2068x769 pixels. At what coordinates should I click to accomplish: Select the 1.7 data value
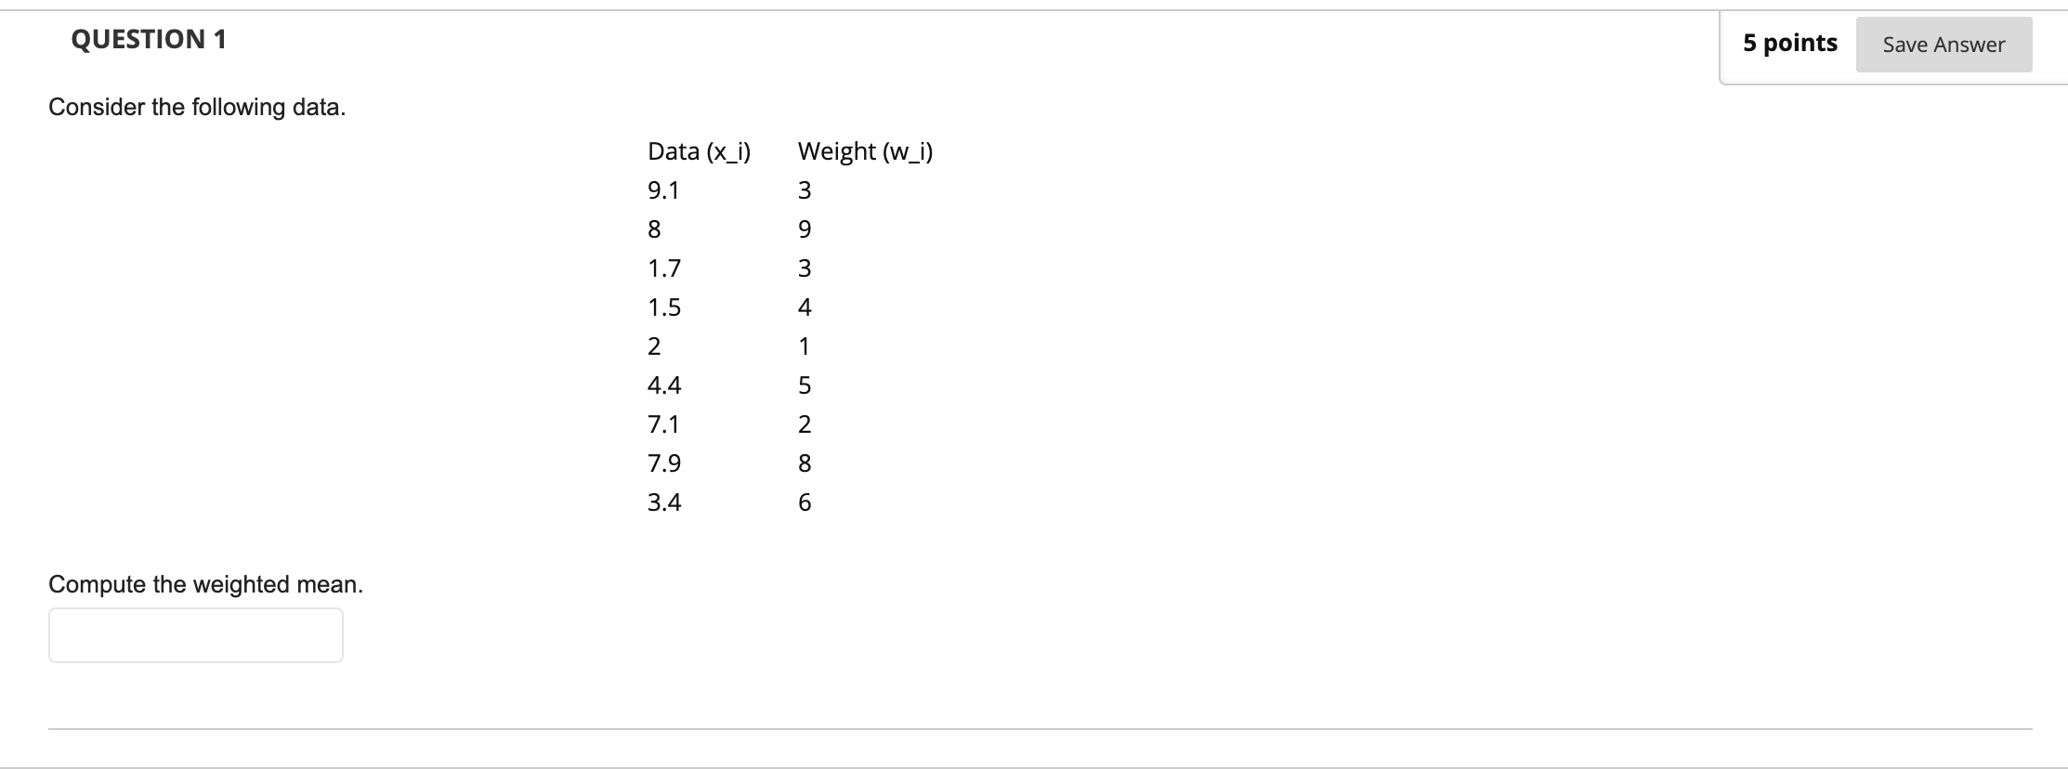pyautogui.click(x=664, y=268)
